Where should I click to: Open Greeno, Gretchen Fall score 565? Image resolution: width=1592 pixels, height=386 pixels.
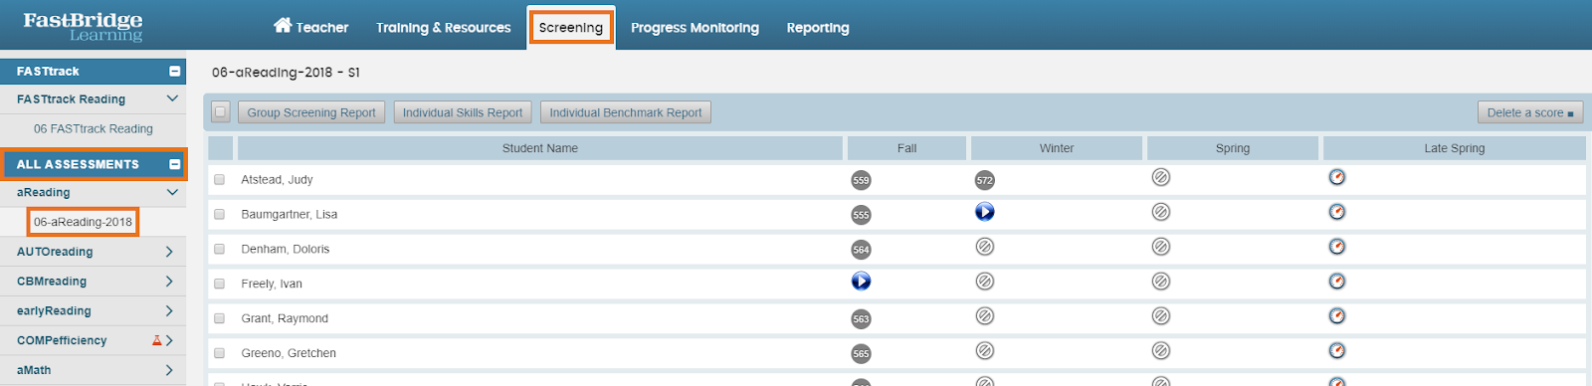pyautogui.click(x=861, y=354)
